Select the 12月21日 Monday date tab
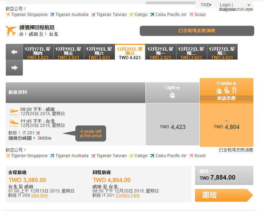Image resolution: width=264 pixels, height=211 pixels. (161, 52)
